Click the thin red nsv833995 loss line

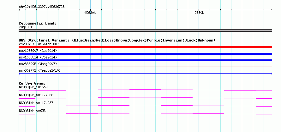(145, 67)
